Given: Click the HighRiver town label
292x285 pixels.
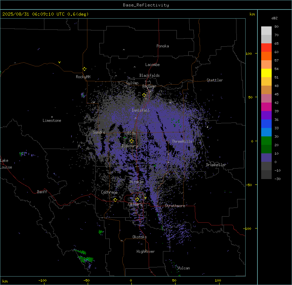Looking at the screenshot, I should [146, 251].
